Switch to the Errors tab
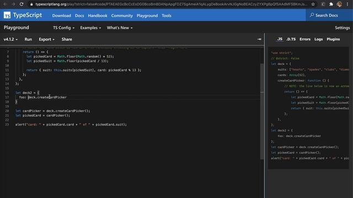The image size is (353, 198). (x=305, y=39)
